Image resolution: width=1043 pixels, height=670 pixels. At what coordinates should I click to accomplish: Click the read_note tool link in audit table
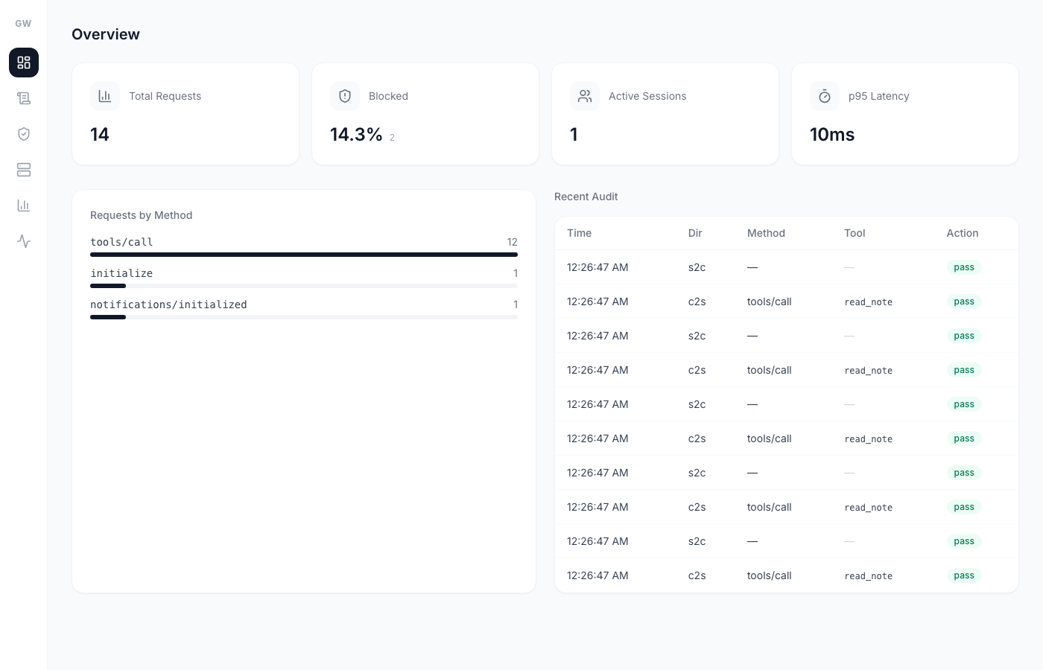pyautogui.click(x=869, y=301)
